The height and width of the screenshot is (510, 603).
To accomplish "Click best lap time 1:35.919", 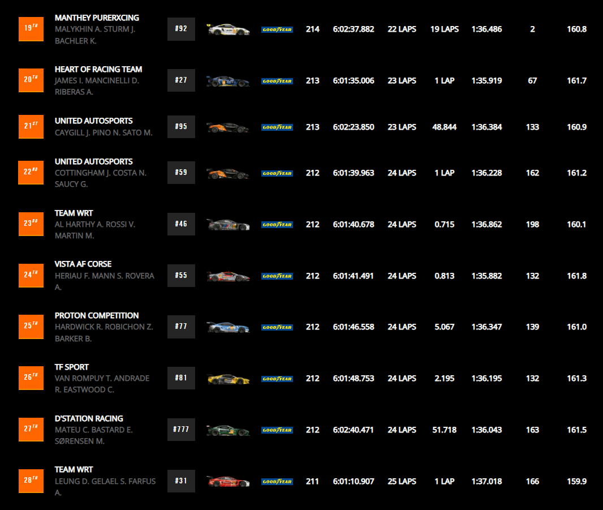I will coord(486,81).
